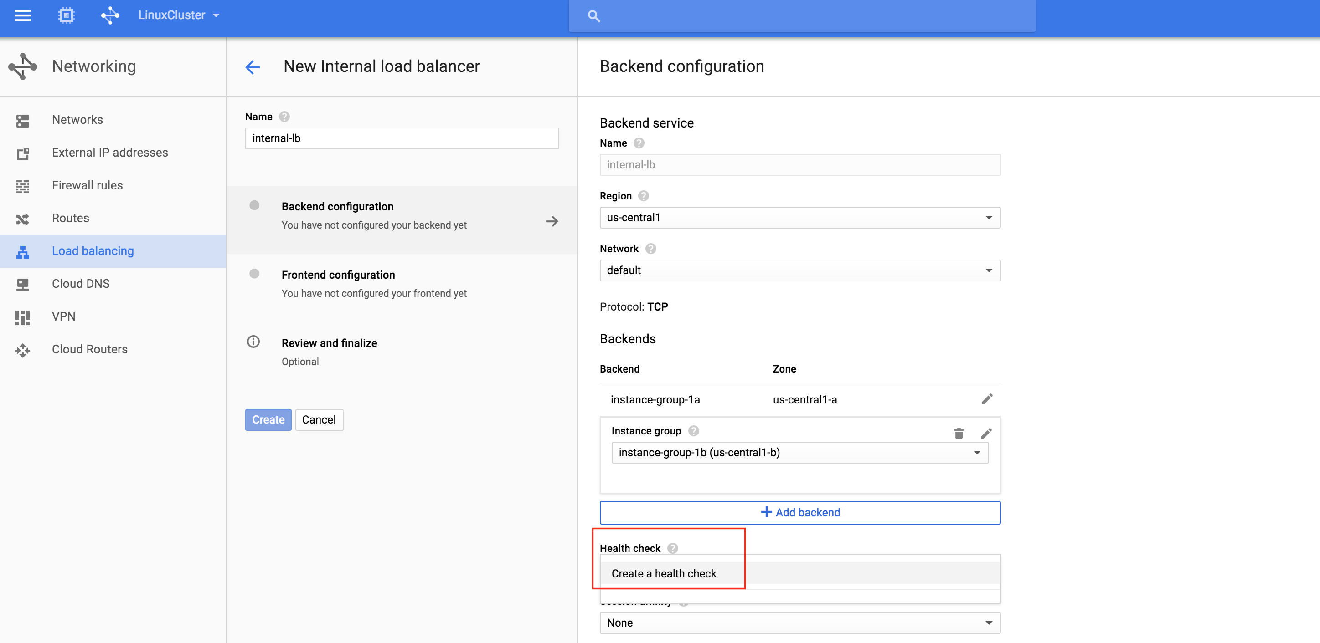
Task: Click the Backend configuration arrow icon
Action: coord(552,221)
